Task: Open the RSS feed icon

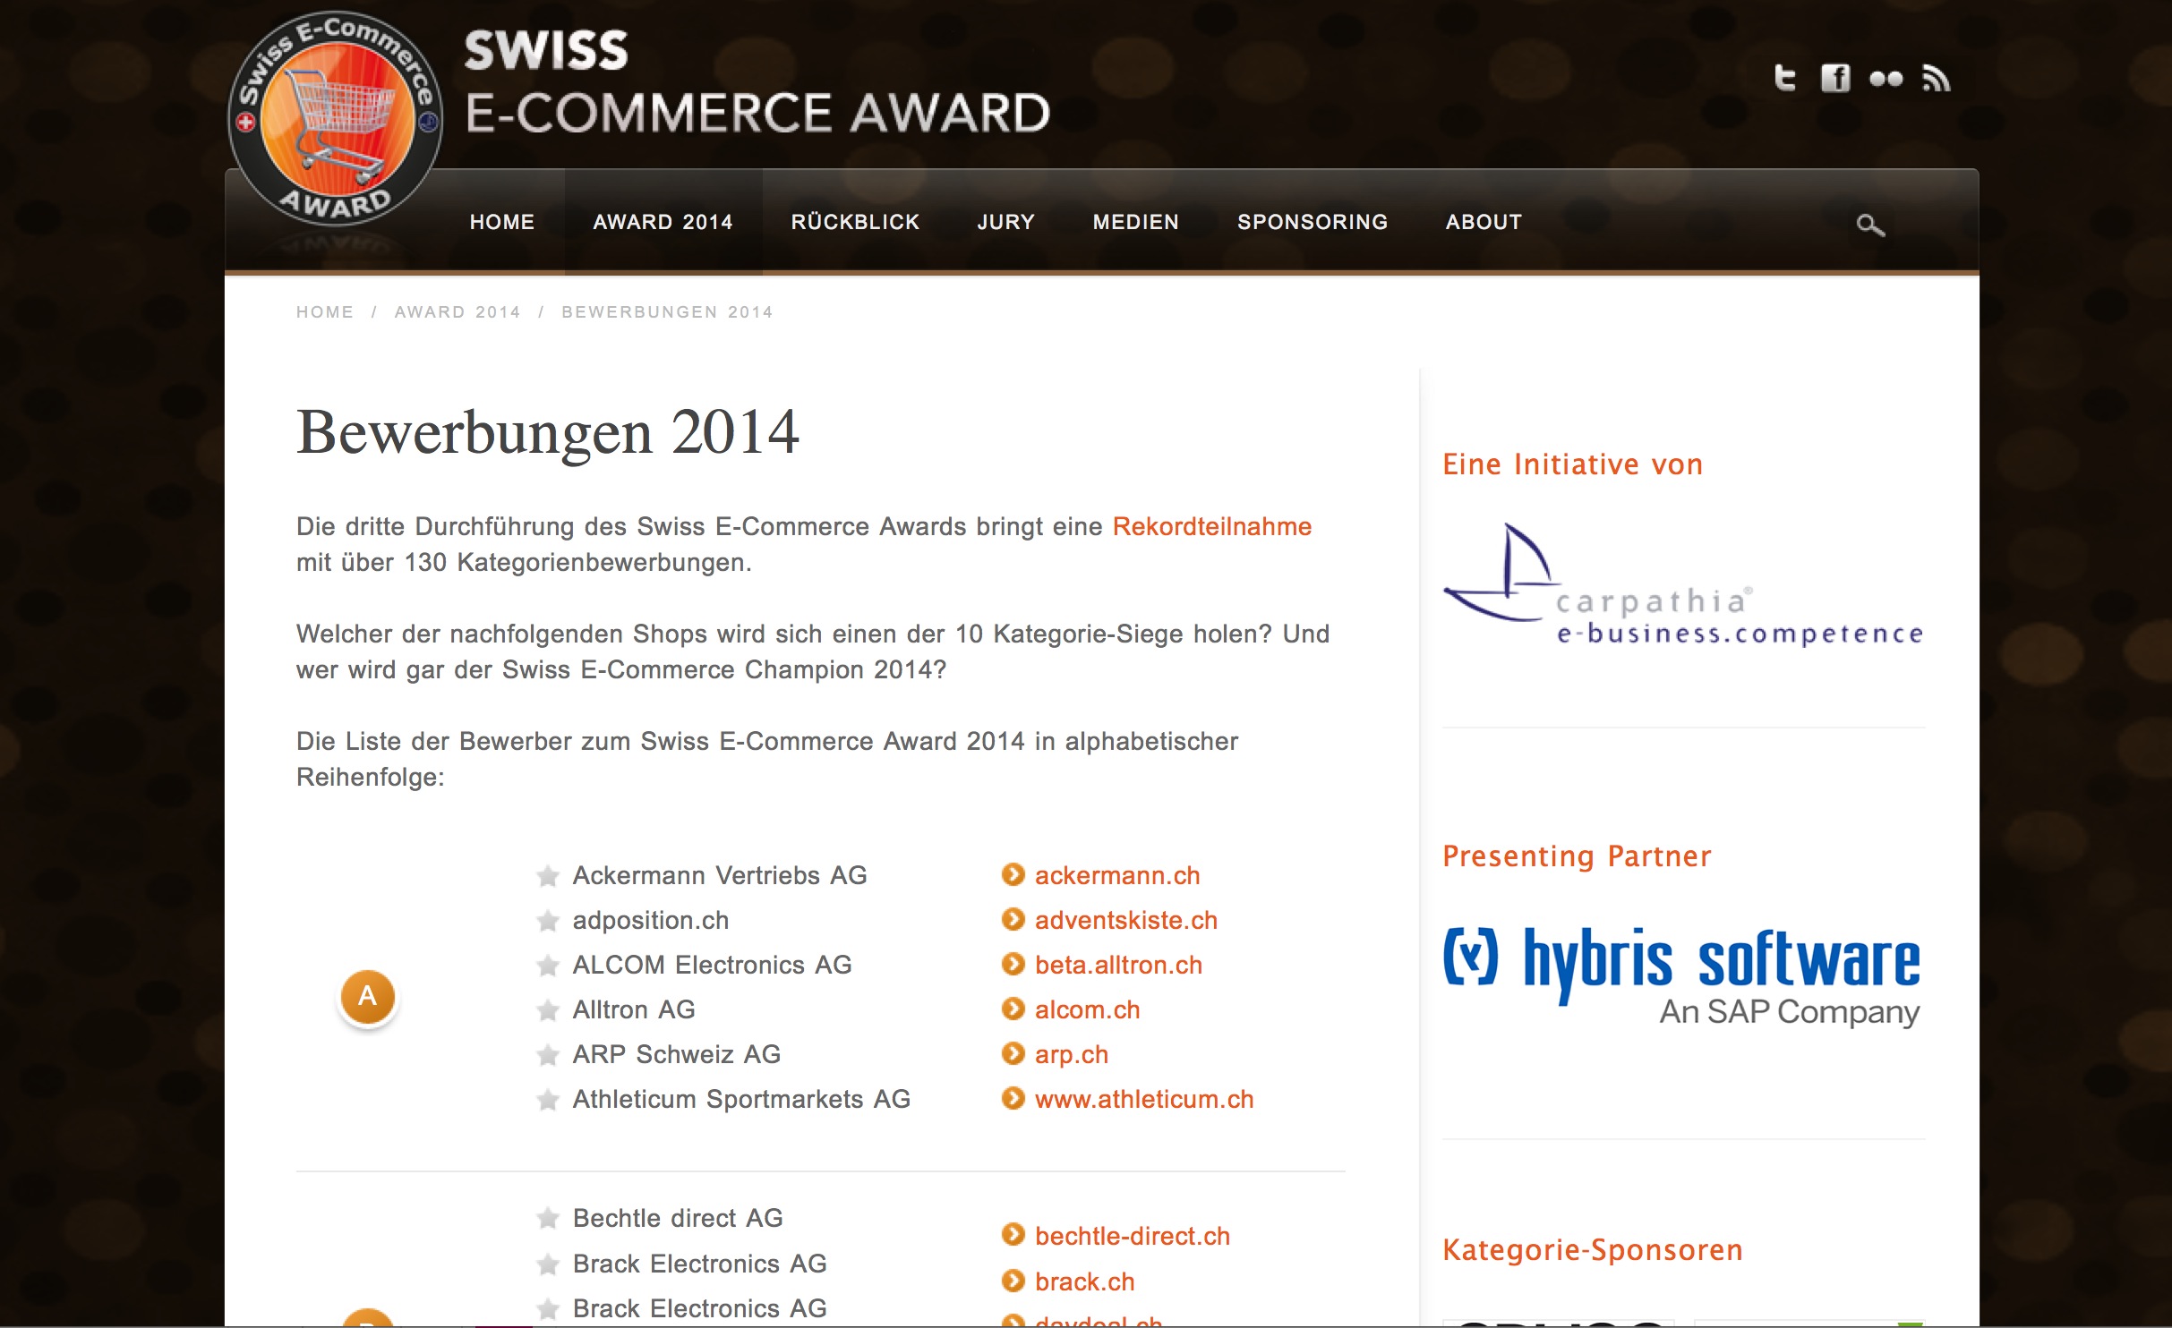Action: click(x=1936, y=79)
